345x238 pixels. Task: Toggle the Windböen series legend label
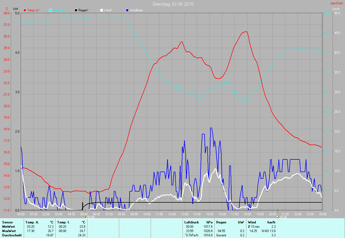136,10
